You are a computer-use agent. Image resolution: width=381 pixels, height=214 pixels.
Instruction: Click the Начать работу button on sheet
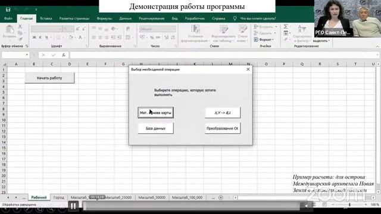(49, 78)
